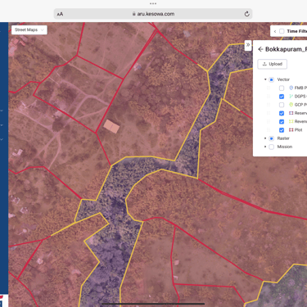This screenshot has height=307, width=307.
Task: Collapse Time Filter panel with left chevron
Action: [275, 31]
